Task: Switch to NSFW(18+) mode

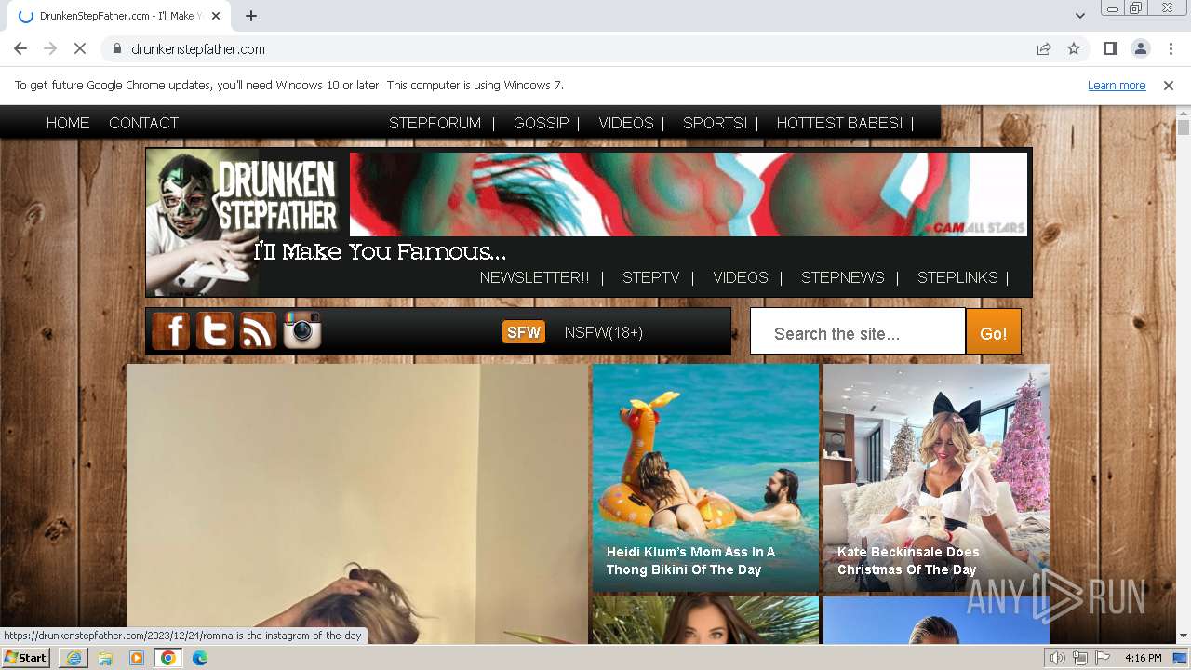Action: 604,332
